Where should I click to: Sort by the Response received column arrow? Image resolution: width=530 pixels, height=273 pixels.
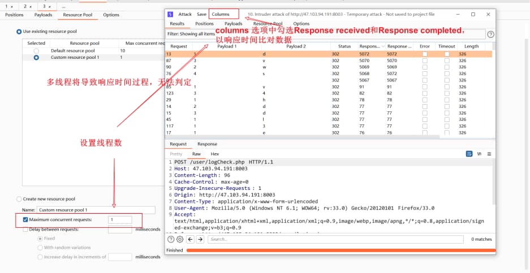pyautogui.click(x=382, y=46)
